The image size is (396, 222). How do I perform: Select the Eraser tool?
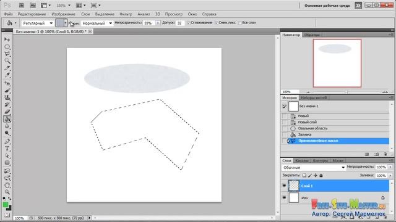(x=7, y=112)
